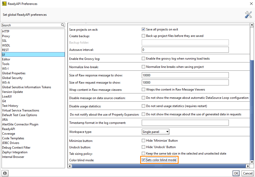Viewport: 255px width, 177px height.
Task: Click the vertical scrollbar up arrow
Action: coord(252,25)
